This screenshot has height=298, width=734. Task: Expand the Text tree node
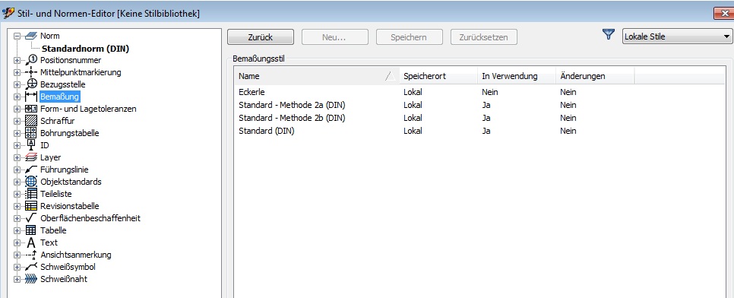click(x=17, y=243)
